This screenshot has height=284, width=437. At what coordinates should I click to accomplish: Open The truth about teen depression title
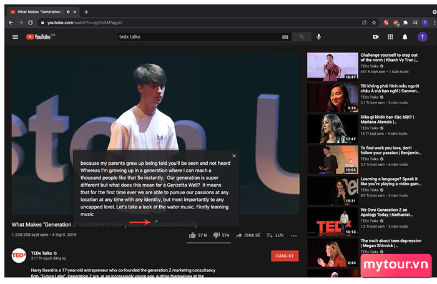(x=391, y=243)
